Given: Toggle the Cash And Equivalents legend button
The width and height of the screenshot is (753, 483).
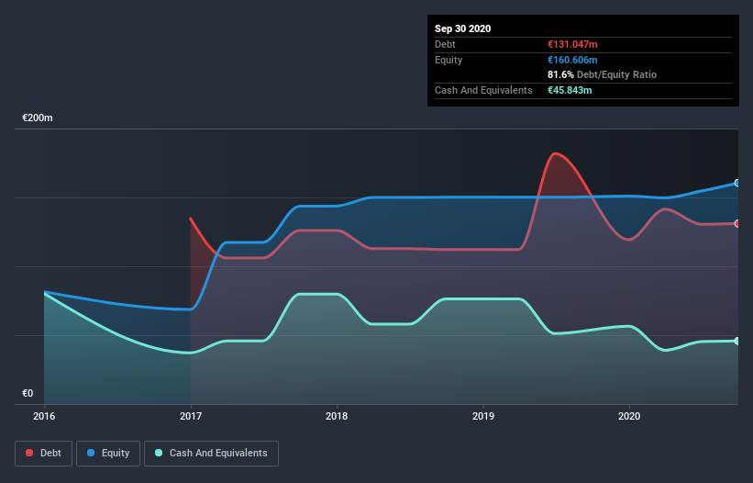Looking at the screenshot, I should tap(211, 454).
